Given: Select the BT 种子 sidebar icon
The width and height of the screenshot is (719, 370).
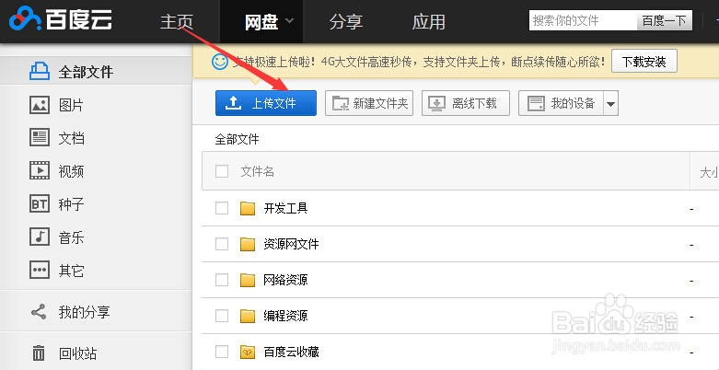Looking at the screenshot, I should click(x=40, y=203).
